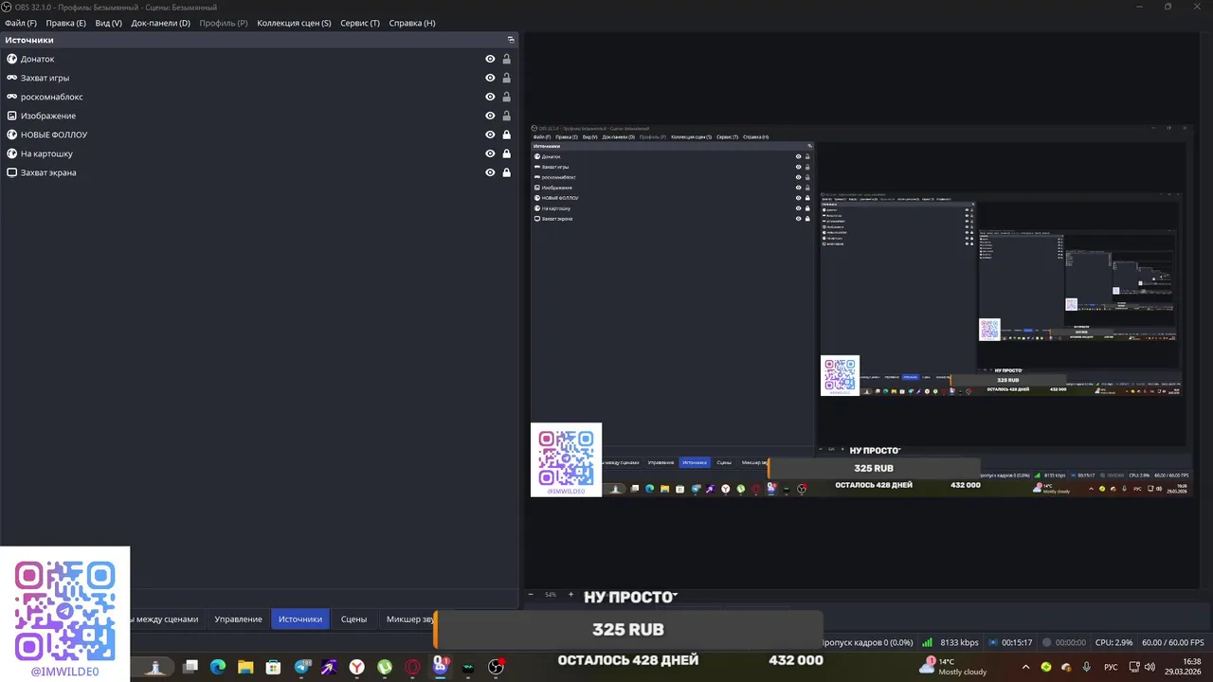The width and height of the screenshot is (1213, 682).
Task: Lock the Донаток source
Action: (x=507, y=59)
